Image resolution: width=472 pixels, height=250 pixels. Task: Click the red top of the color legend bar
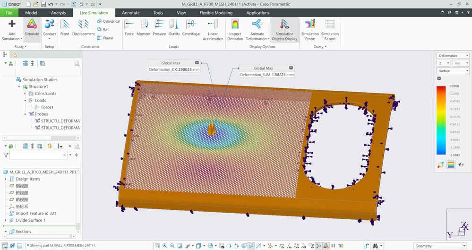(441, 88)
